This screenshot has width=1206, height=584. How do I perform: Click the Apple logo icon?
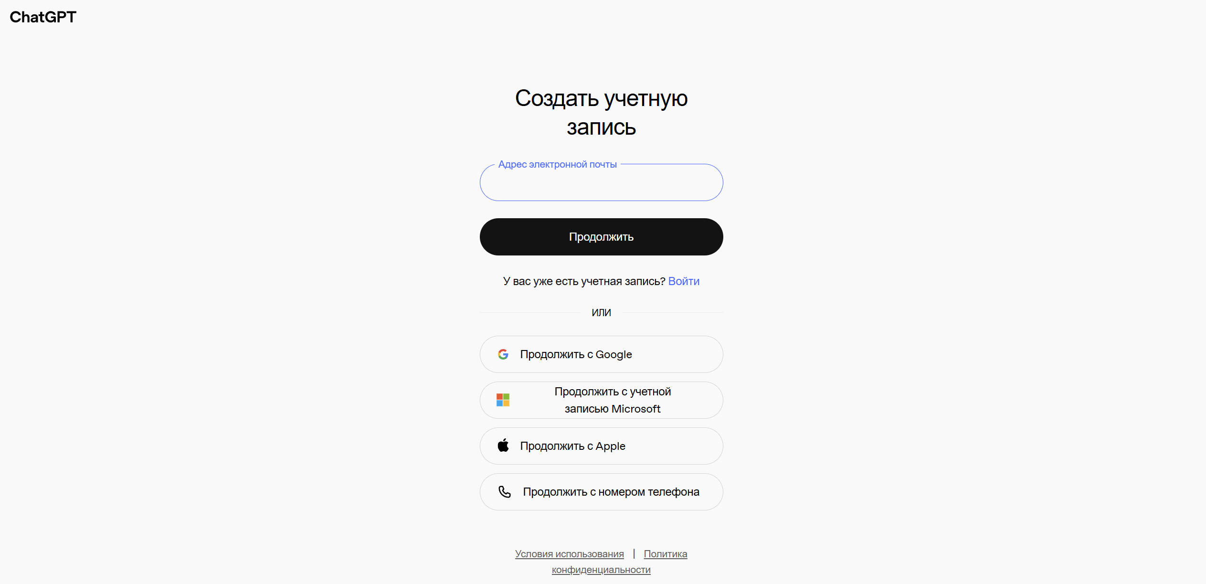tap(503, 446)
